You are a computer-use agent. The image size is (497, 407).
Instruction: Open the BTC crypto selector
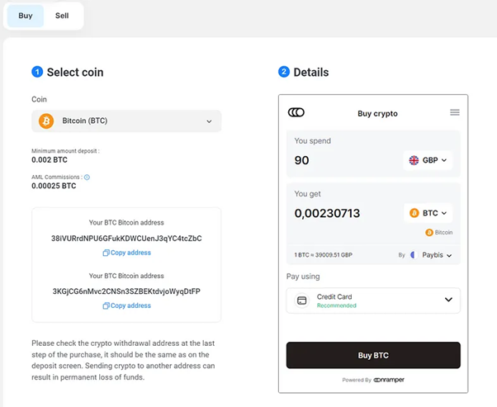pyautogui.click(x=429, y=213)
